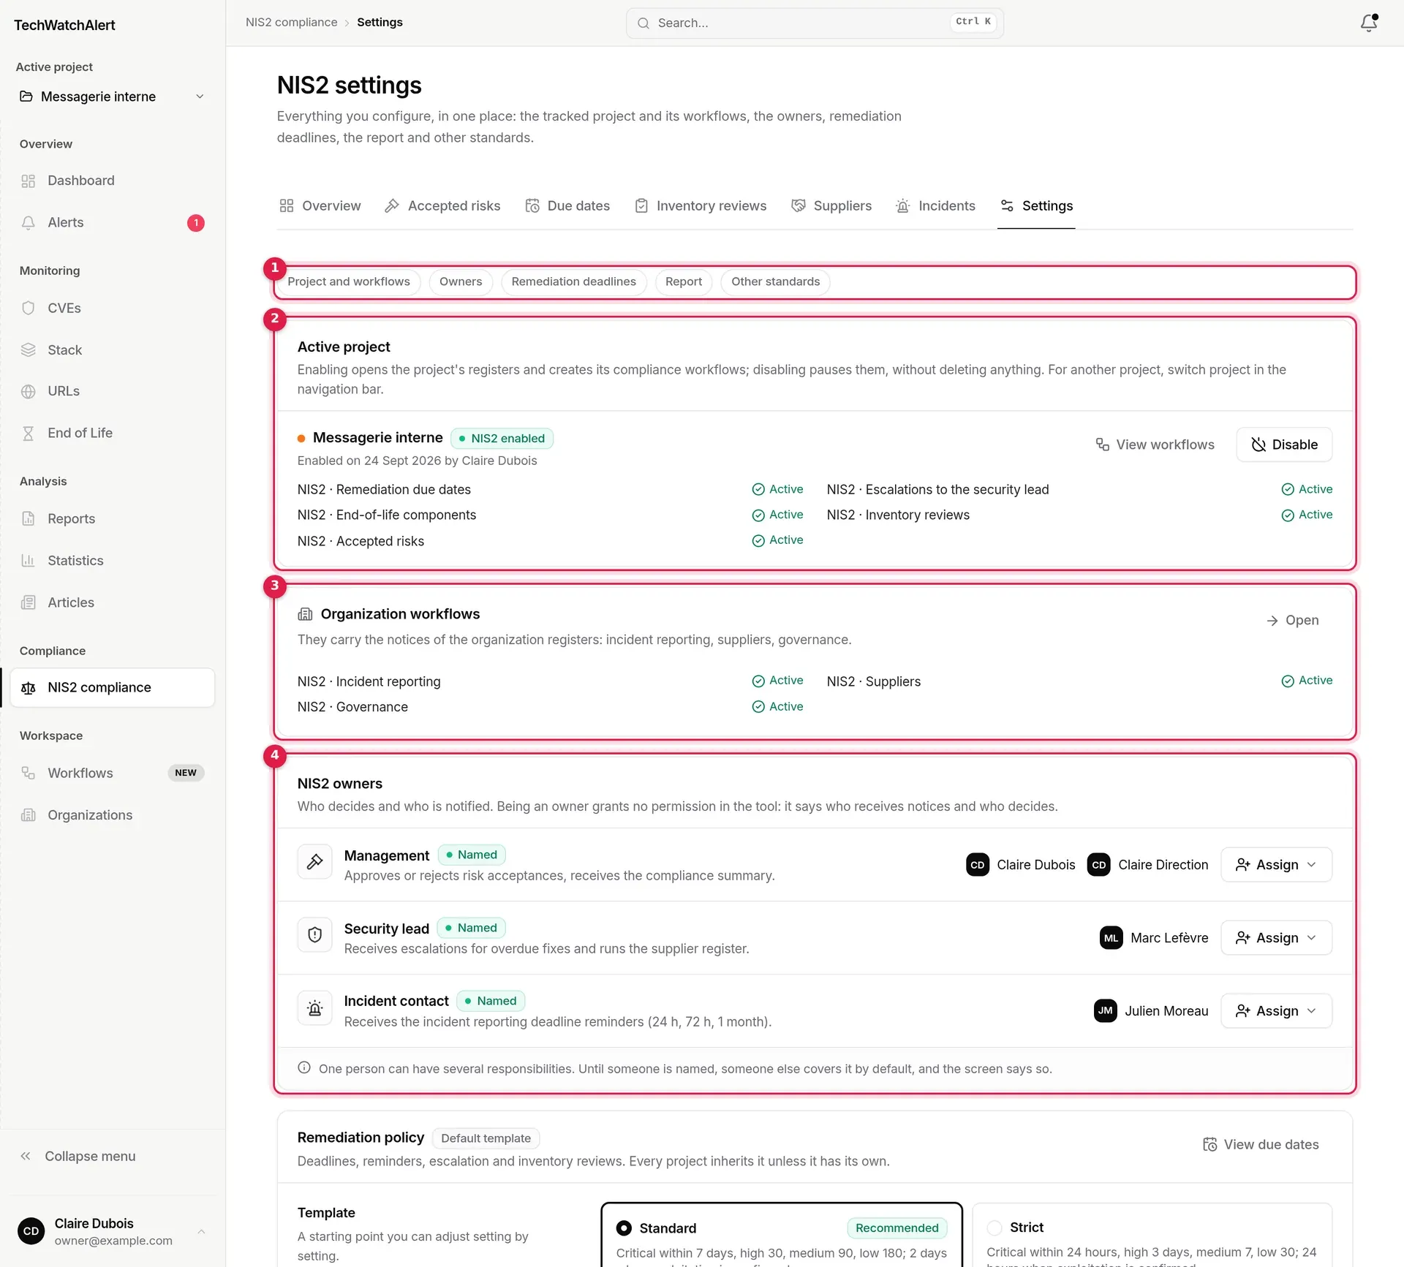Viewport: 1404px width, 1267px height.
Task: Expand Claire Dubois account menu
Action: coord(113,1231)
